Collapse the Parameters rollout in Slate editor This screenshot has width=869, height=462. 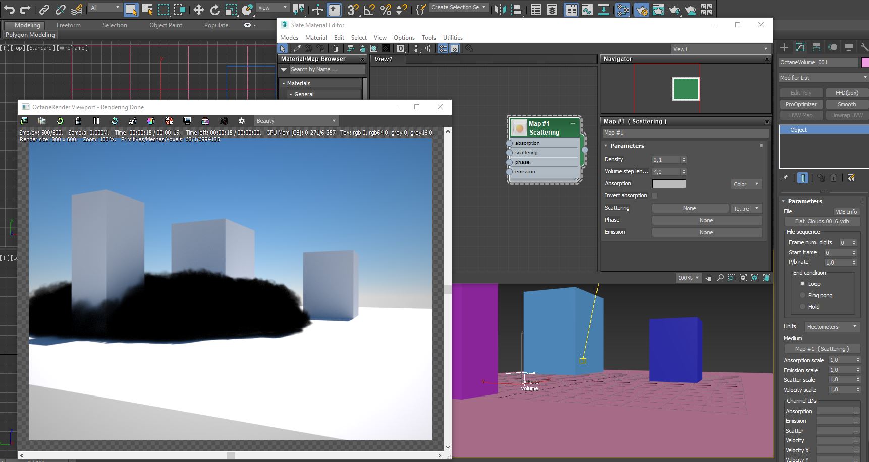point(627,146)
